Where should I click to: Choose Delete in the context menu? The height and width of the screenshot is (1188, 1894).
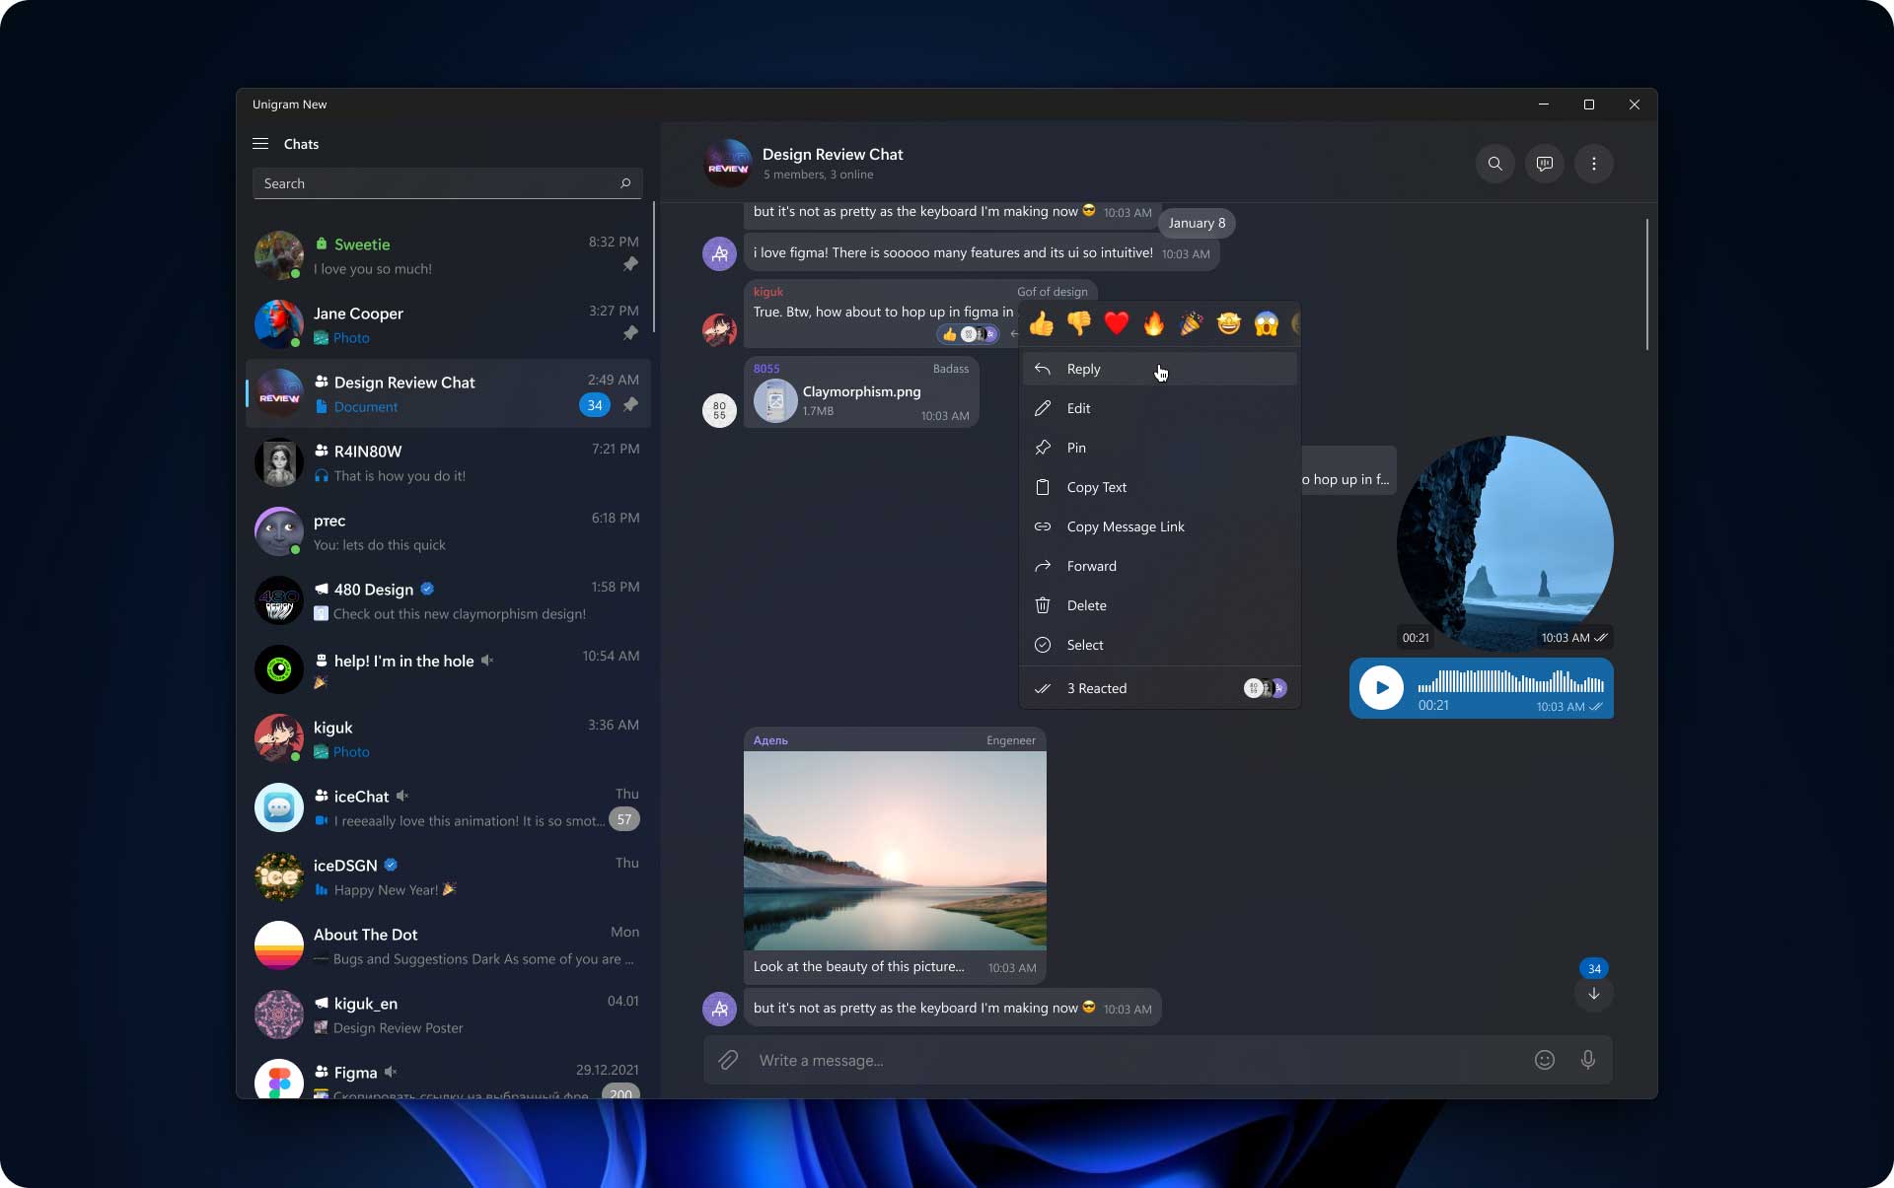point(1159,605)
